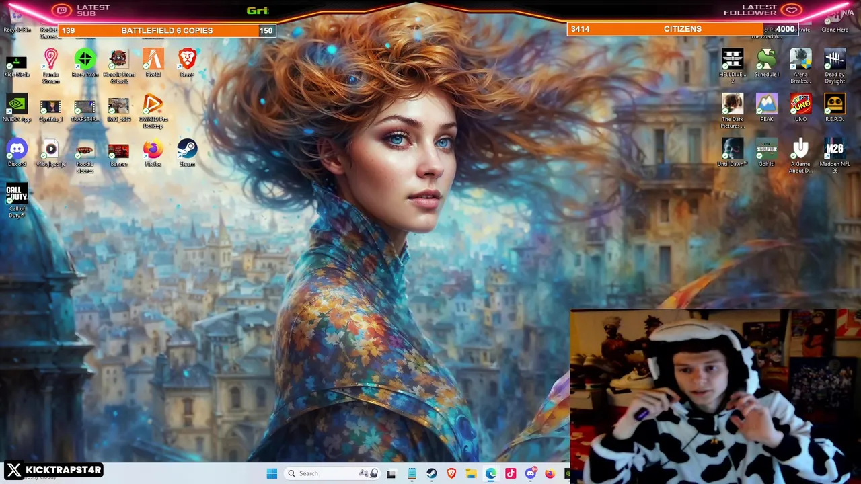Open the Cynthia_1 video file
Screen dimensions: 861x484
50,111
